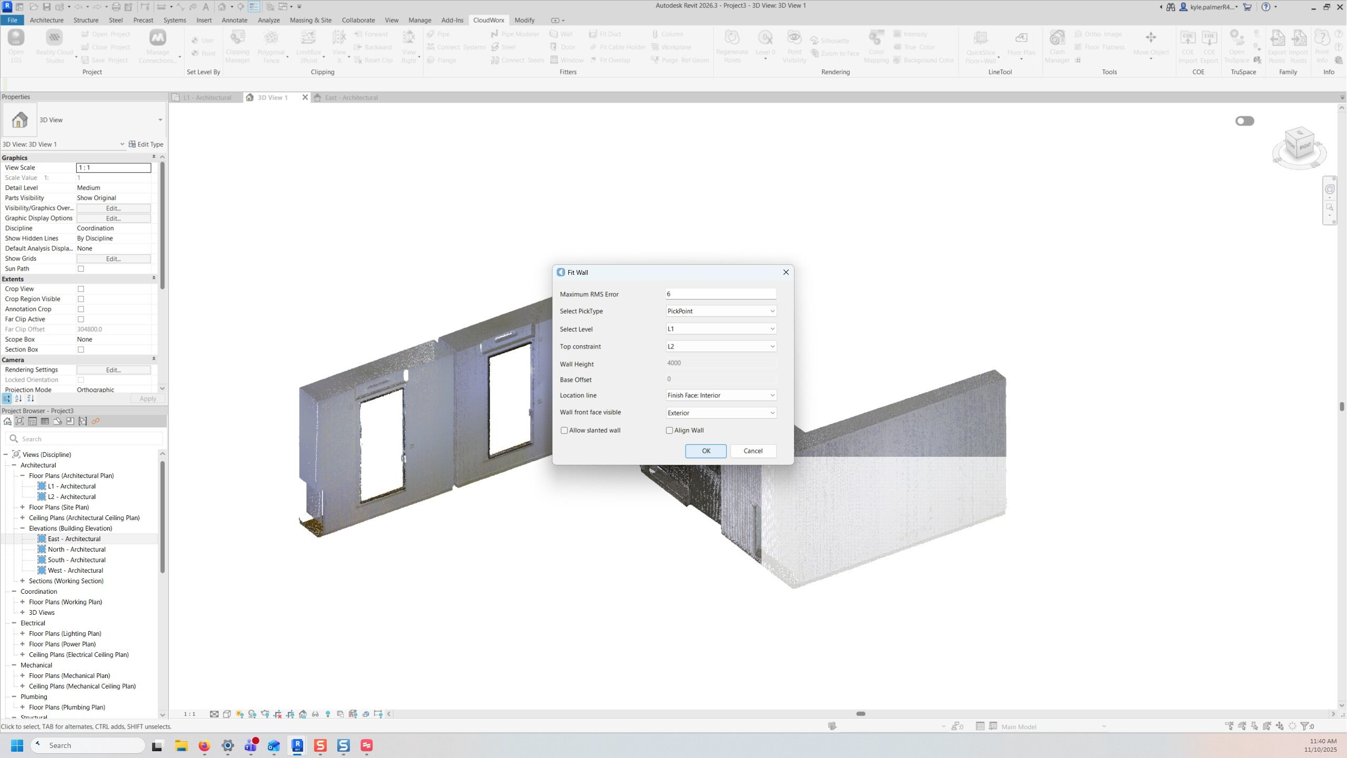Viewport: 1347px width, 758px height.
Task: Check the Align Wall option
Action: pos(670,431)
